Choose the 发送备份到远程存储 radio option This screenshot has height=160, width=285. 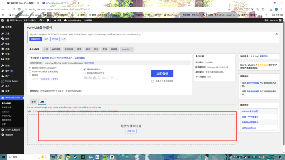point(85,73)
